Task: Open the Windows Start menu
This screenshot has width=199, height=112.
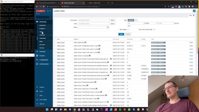Action: point(47,110)
